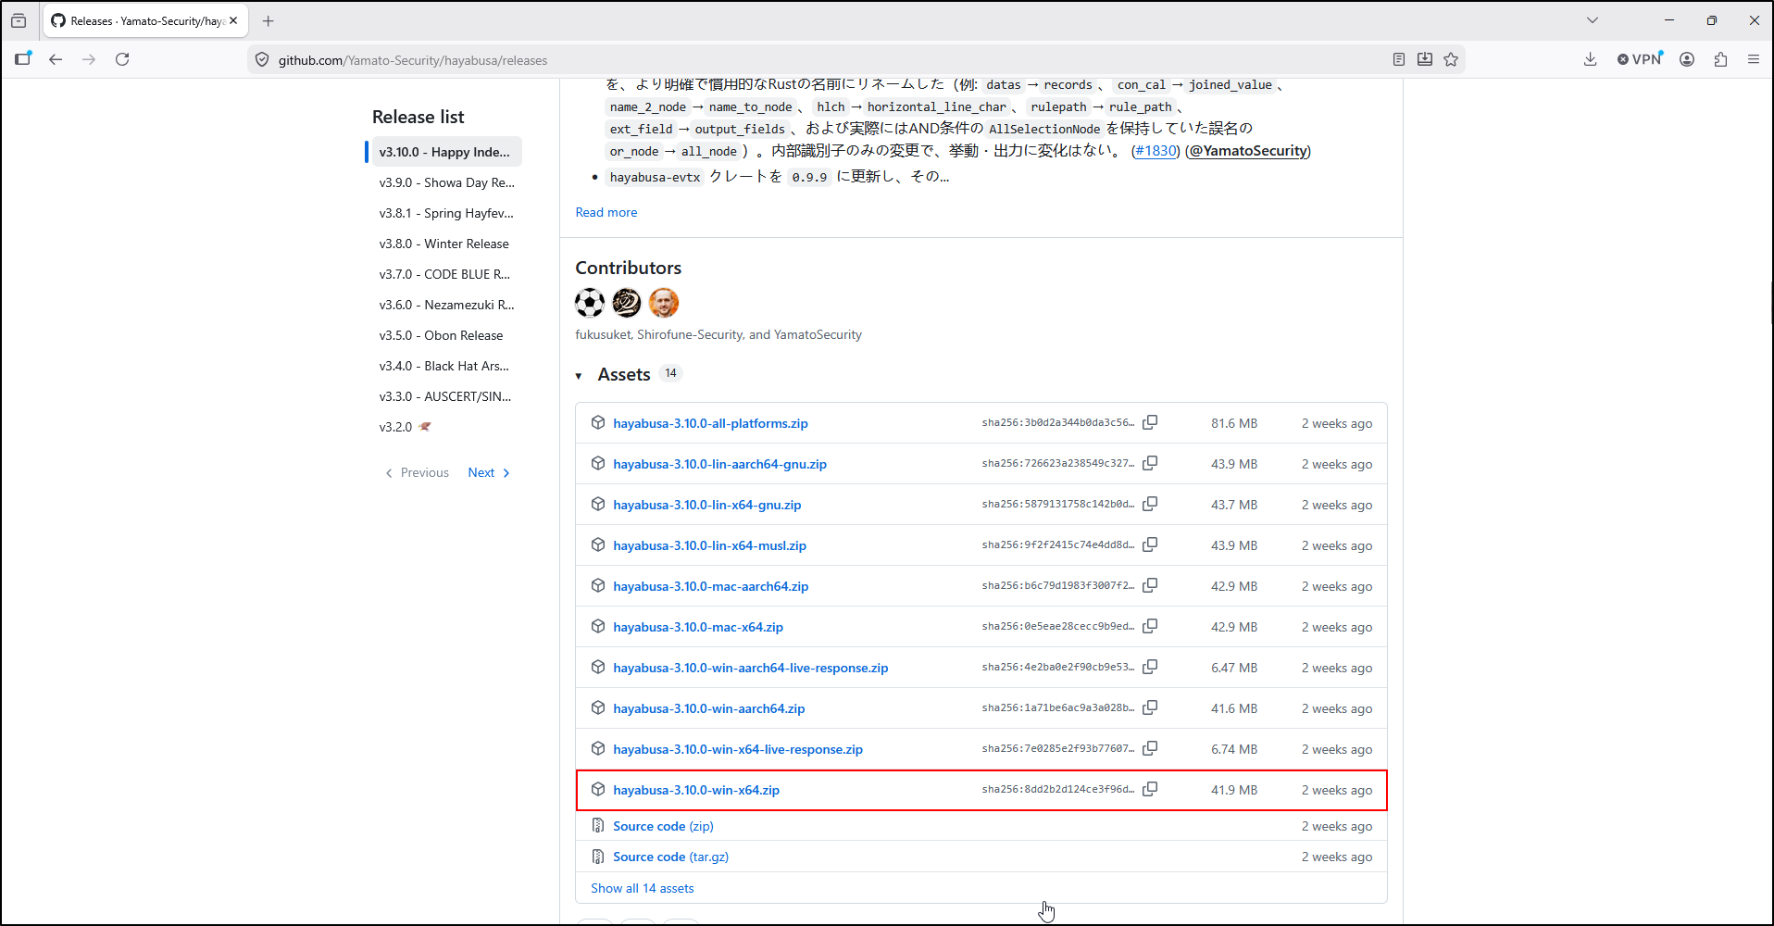Screen dimensions: 1774x926
Task: Click the Shirofune-Security contributor avatar
Action: pyautogui.click(x=627, y=303)
